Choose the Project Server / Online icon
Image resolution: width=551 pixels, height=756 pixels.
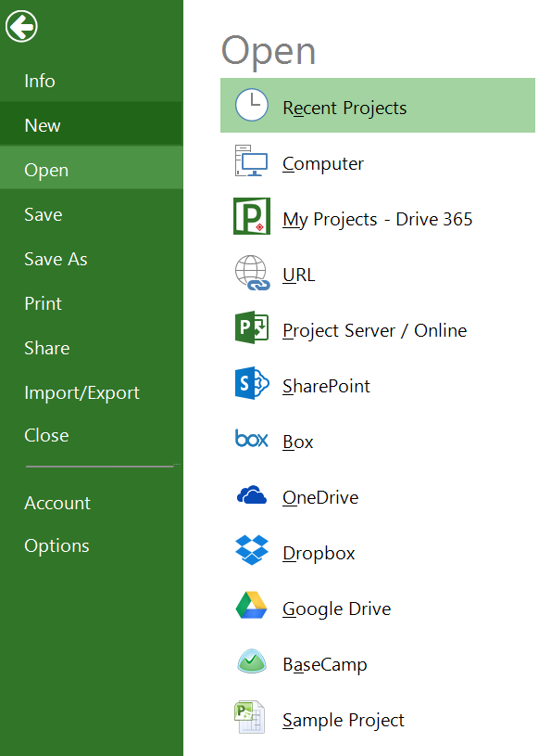click(251, 327)
